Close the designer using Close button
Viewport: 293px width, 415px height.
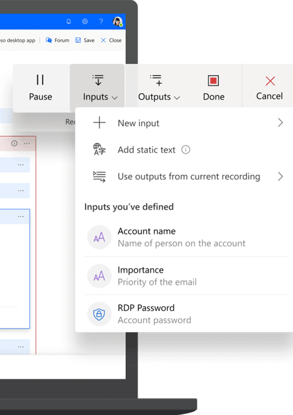[x=111, y=41]
